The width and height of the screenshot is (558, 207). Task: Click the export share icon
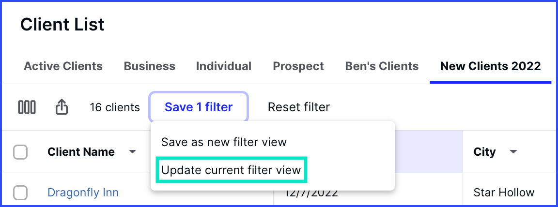pyautogui.click(x=62, y=106)
